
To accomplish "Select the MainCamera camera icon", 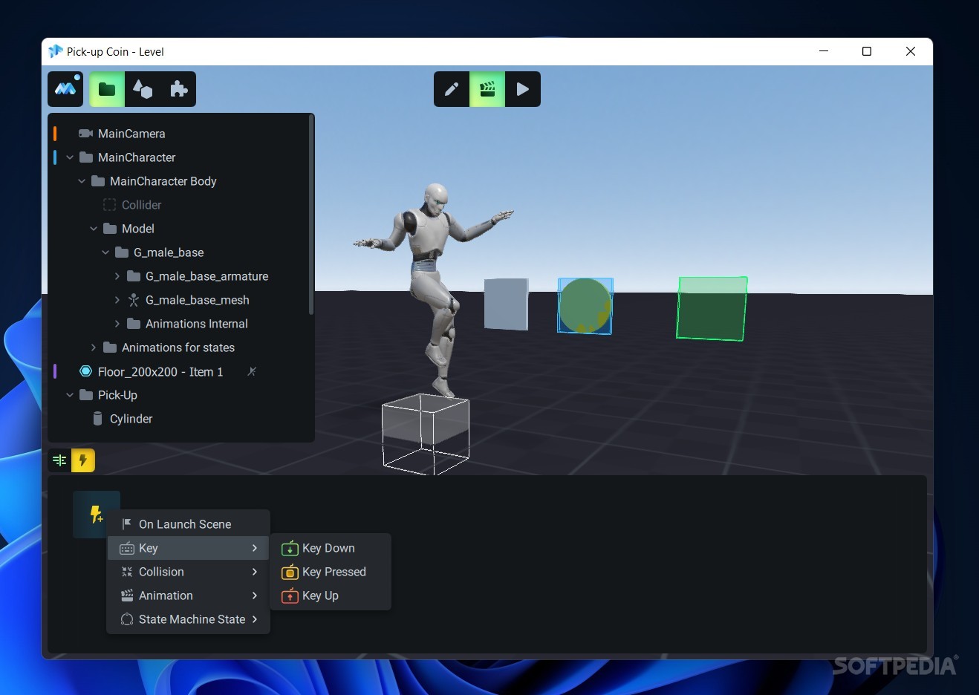I will [x=85, y=134].
